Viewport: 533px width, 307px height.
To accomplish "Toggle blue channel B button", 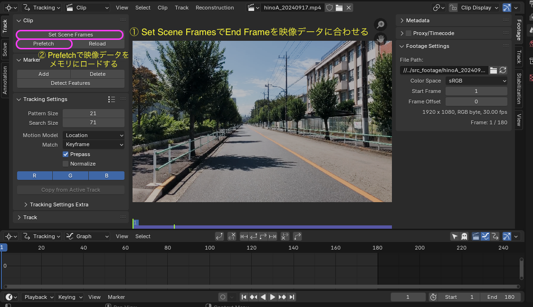I will click(x=106, y=176).
